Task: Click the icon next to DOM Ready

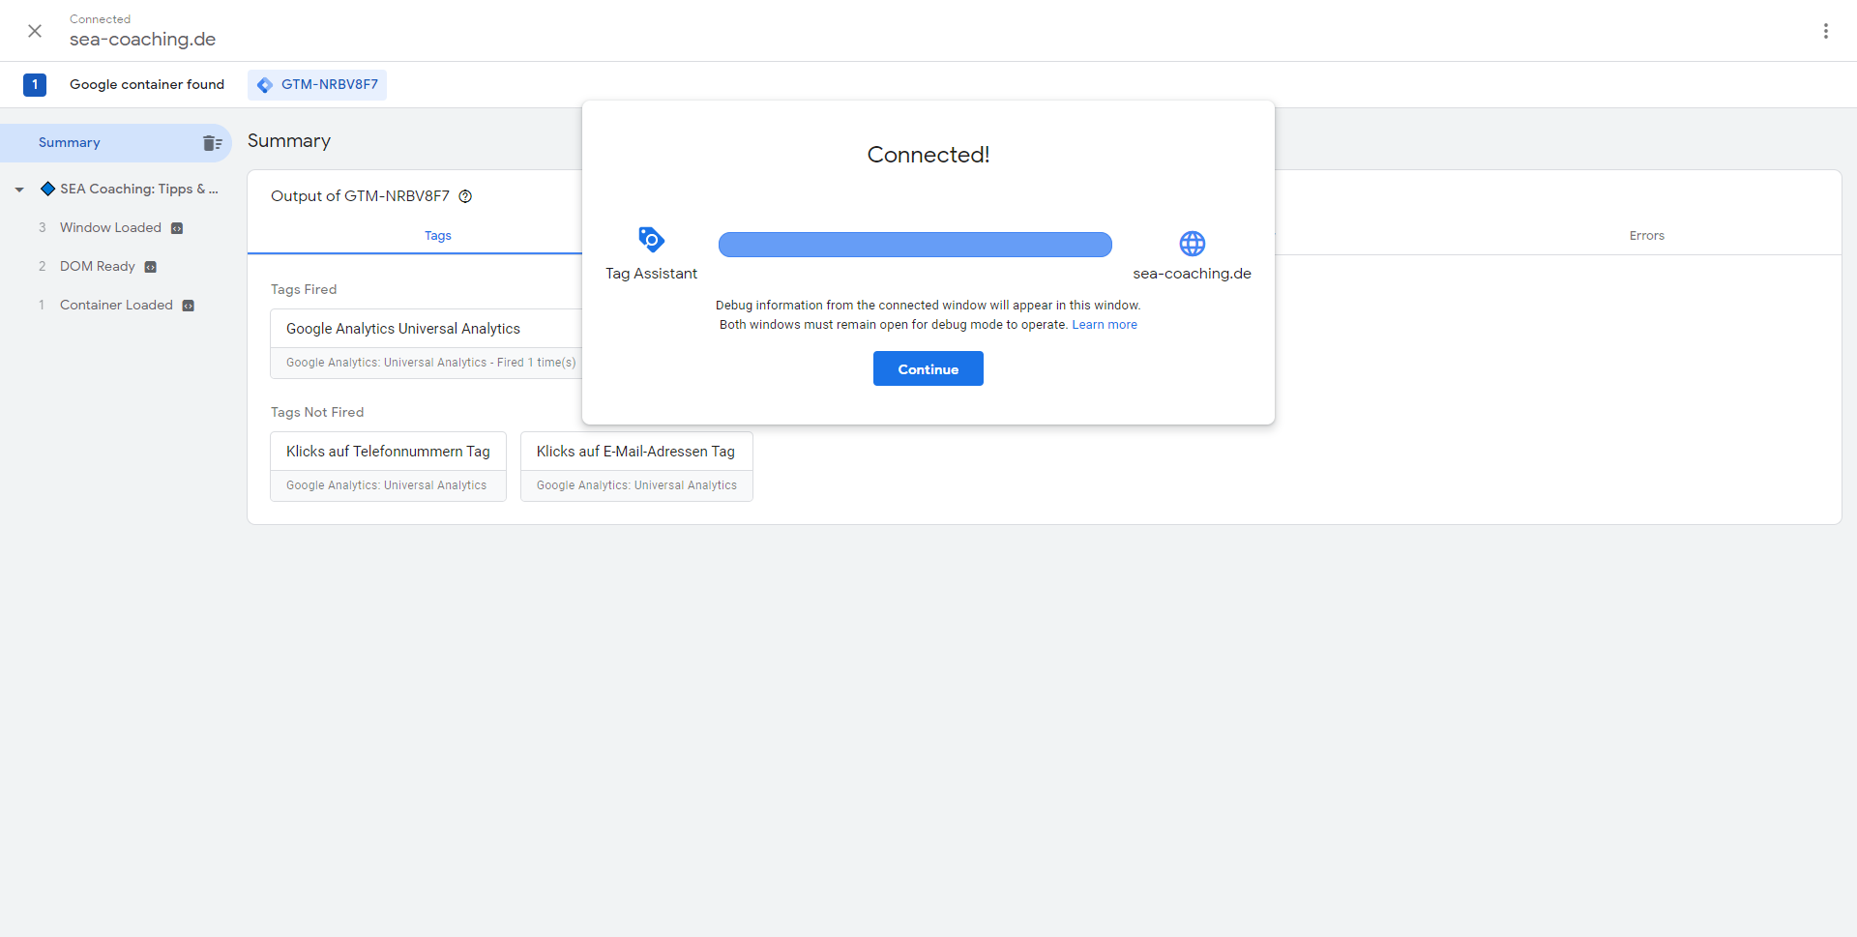Action: [151, 268]
